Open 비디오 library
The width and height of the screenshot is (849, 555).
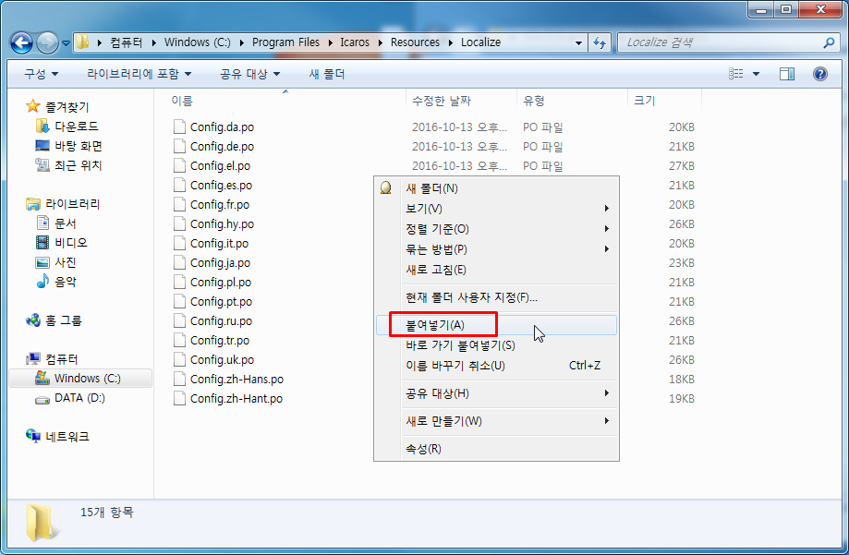(x=61, y=243)
